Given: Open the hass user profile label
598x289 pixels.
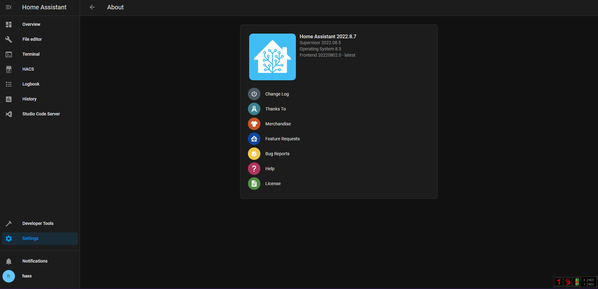Looking at the screenshot, I should (27, 276).
